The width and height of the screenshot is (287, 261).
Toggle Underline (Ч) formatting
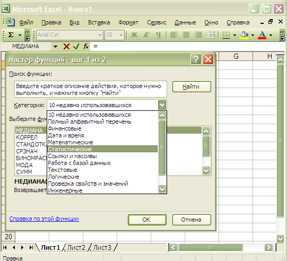point(159,35)
